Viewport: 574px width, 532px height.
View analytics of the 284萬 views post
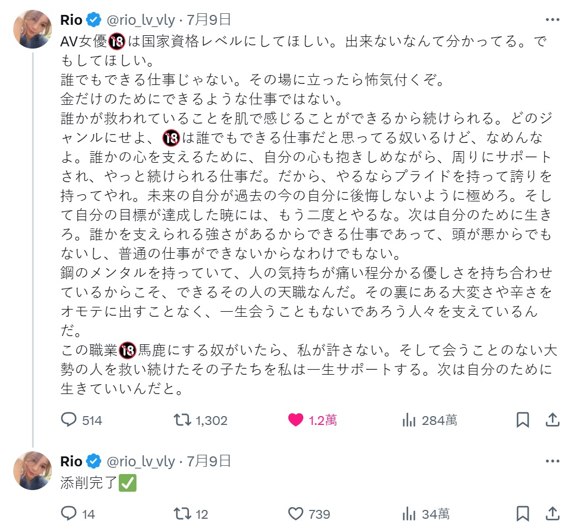point(409,420)
